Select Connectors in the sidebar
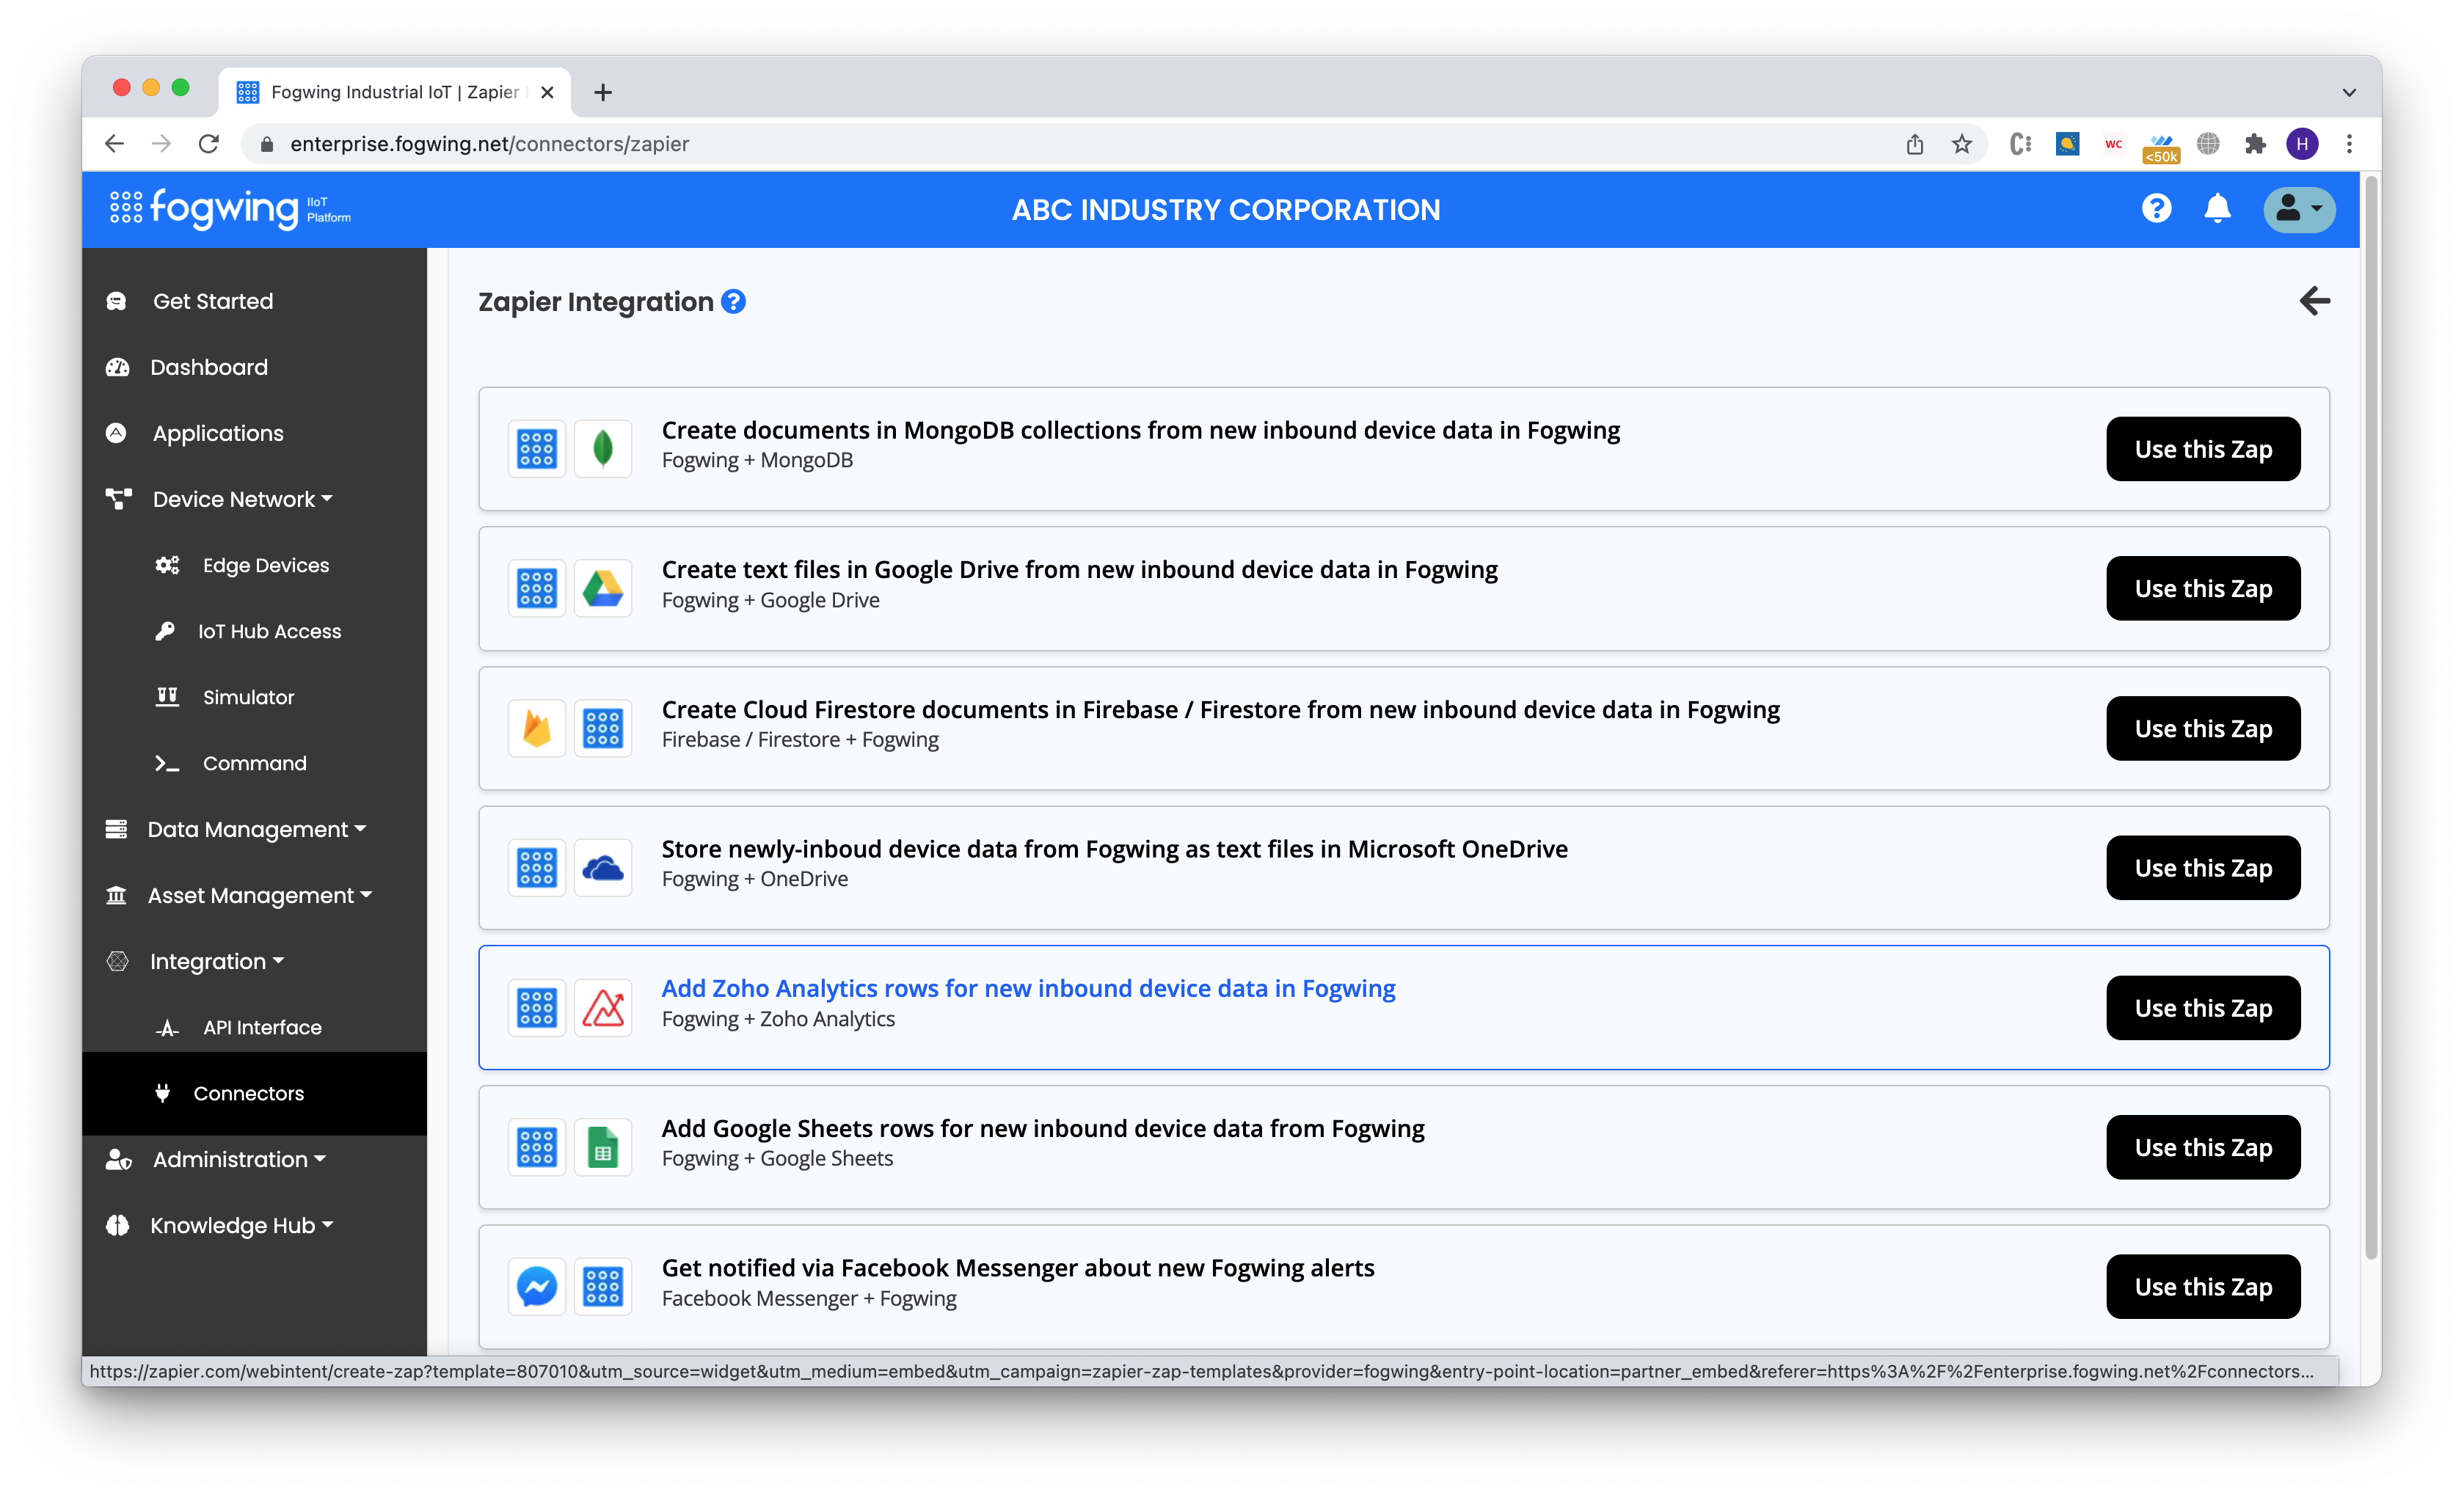Screen dimensions: 2464x1495 click(x=255, y=1093)
